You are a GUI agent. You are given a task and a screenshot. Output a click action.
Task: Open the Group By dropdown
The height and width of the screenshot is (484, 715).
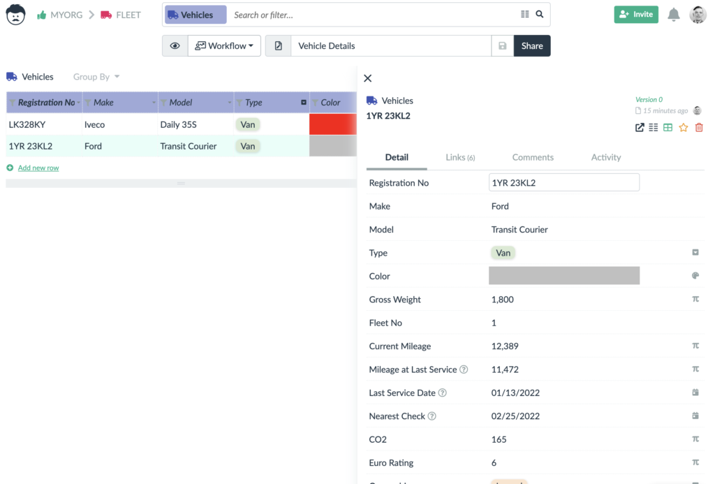click(96, 77)
